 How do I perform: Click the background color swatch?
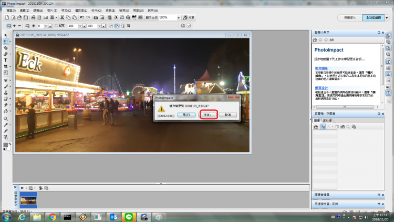(9, 148)
